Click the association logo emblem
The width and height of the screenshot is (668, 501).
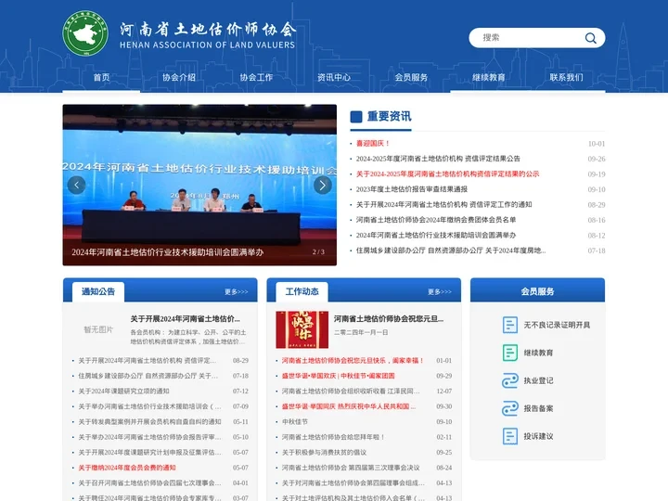(x=85, y=33)
